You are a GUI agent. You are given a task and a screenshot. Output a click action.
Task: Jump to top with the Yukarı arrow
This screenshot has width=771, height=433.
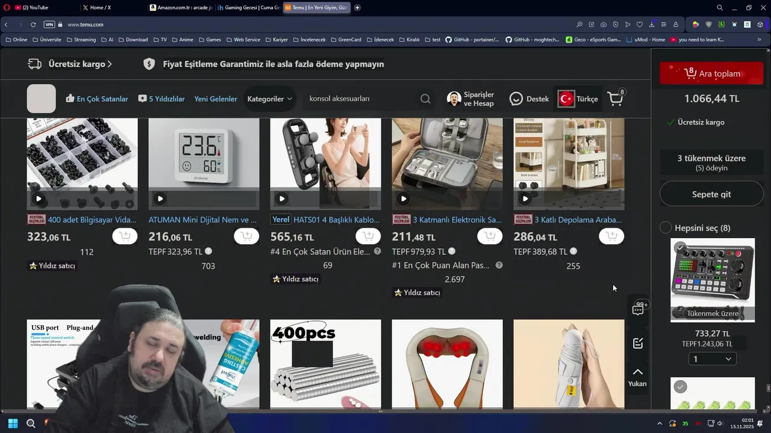click(x=637, y=377)
